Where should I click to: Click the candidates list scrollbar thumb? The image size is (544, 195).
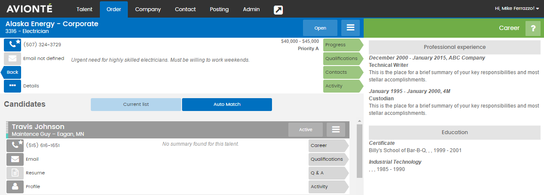(360, 151)
